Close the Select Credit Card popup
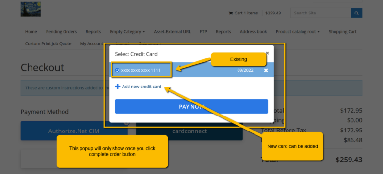This screenshot has height=174, width=383. pos(267,53)
